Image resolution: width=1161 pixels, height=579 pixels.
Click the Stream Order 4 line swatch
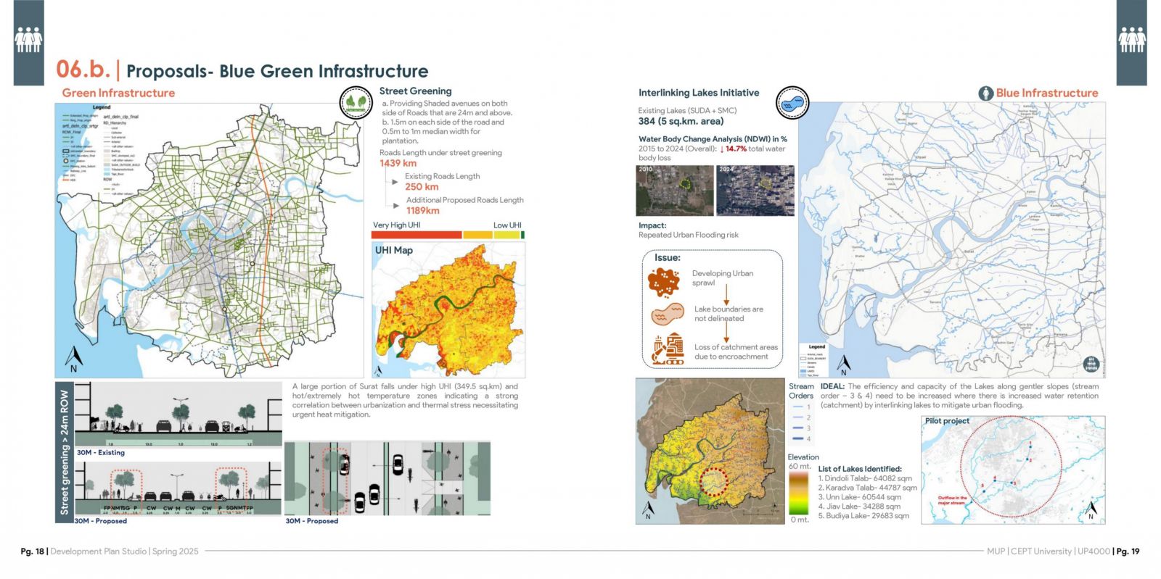(x=798, y=438)
